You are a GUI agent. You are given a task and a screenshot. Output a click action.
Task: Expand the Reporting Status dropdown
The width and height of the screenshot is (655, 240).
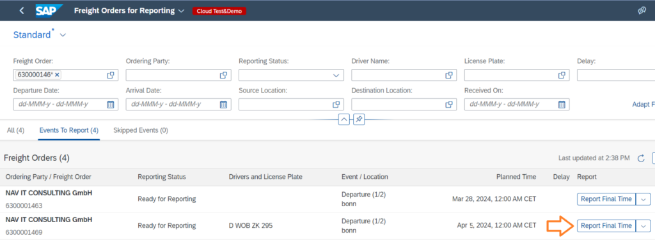point(336,75)
